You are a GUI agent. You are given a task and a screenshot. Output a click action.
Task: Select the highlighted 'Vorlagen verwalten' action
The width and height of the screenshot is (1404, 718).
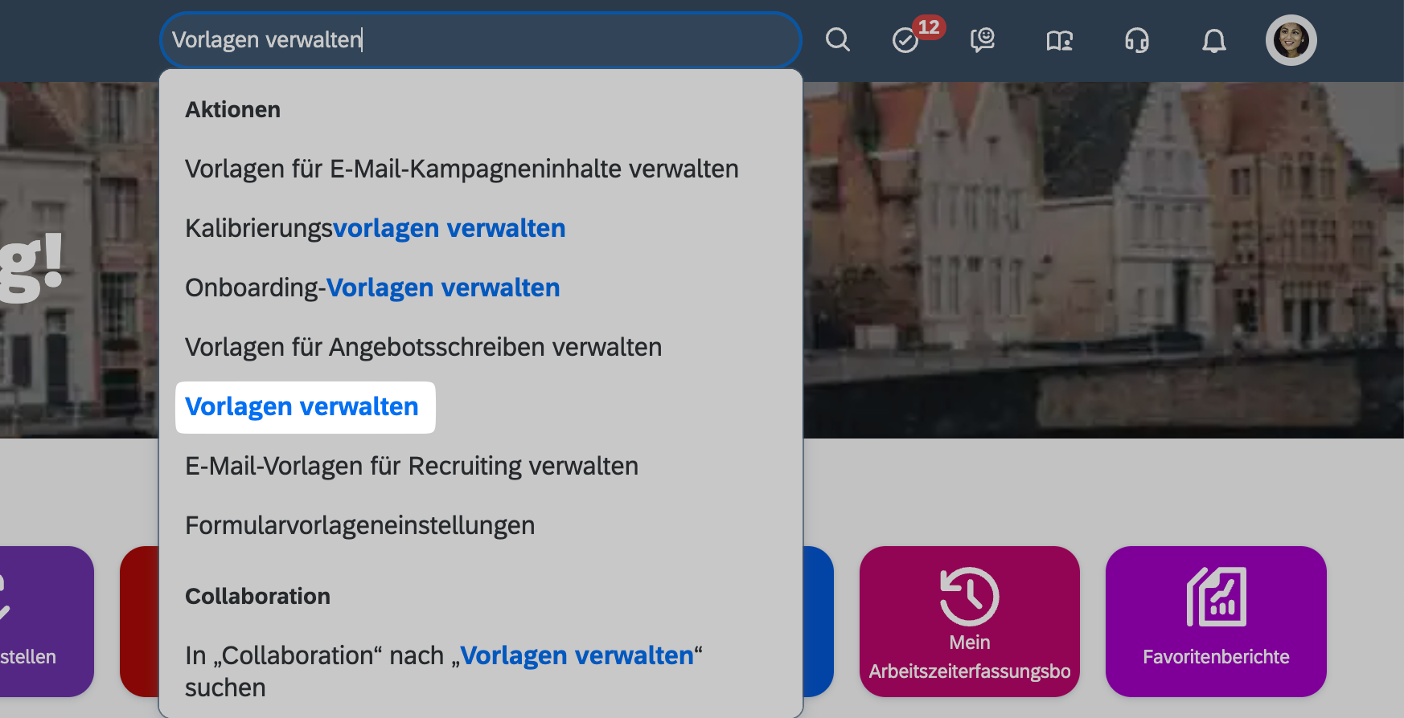[x=302, y=407]
